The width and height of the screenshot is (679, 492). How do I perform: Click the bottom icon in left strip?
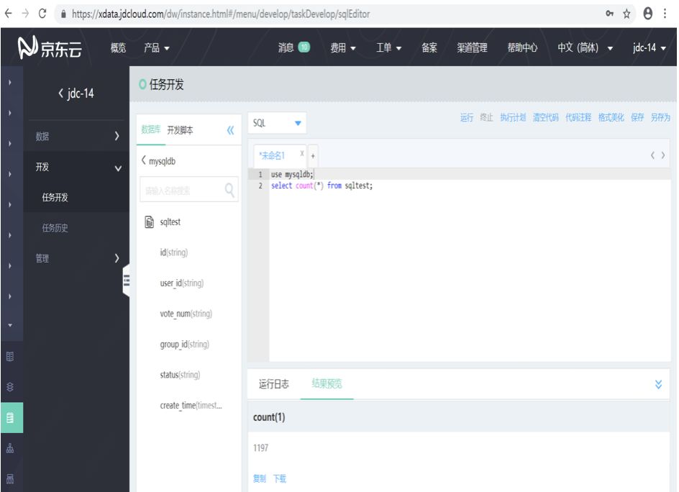pos(10,478)
